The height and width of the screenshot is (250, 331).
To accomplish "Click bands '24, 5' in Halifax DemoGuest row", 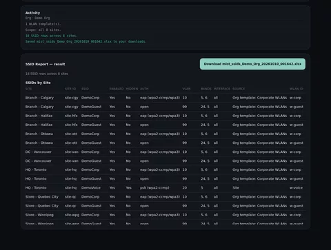I will tap(205, 125).
